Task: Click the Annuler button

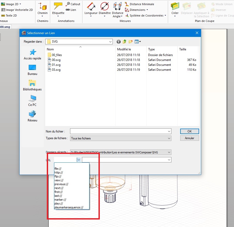Action: pos(190,138)
